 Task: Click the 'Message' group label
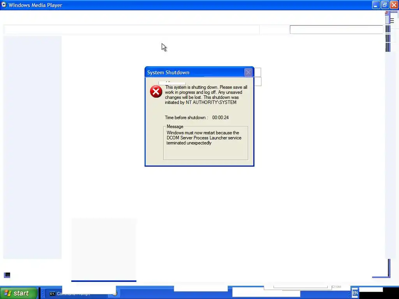(x=175, y=127)
